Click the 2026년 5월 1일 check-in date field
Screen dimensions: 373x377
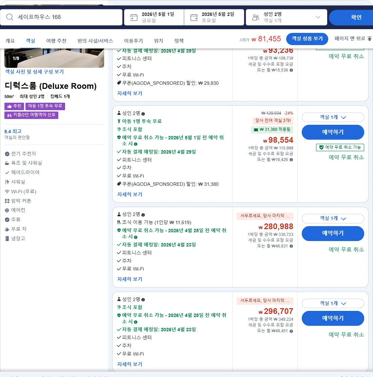tap(154, 17)
